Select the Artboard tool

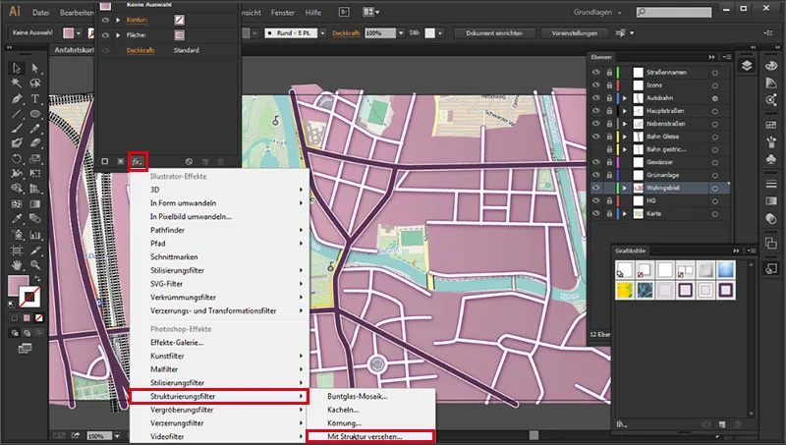tap(17, 250)
